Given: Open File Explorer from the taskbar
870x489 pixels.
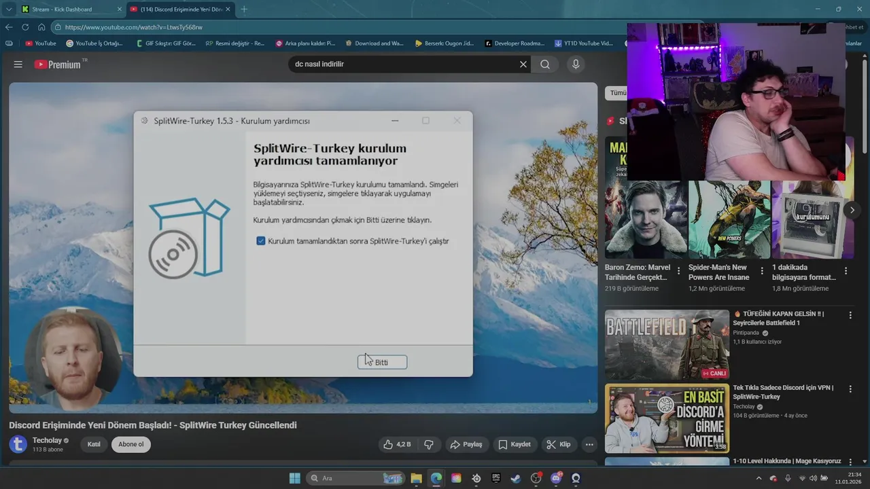Looking at the screenshot, I should pos(416,478).
